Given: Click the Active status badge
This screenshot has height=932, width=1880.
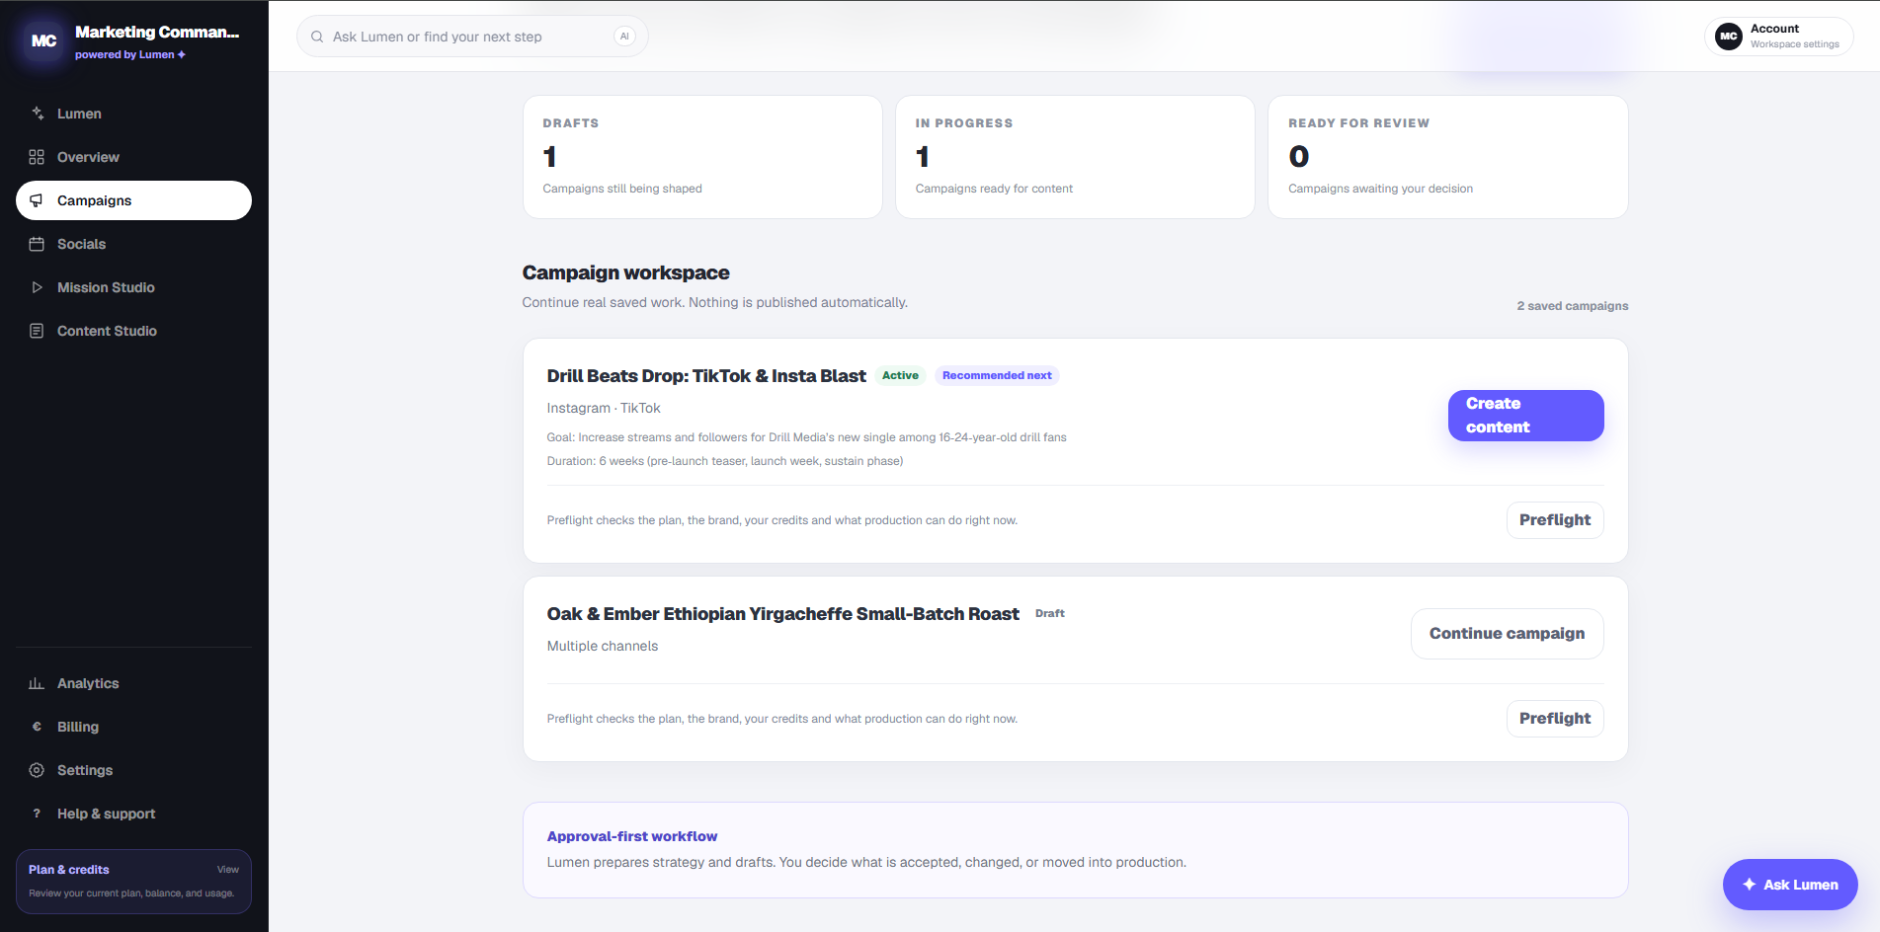Looking at the screenshot, I should coord(900,375).
